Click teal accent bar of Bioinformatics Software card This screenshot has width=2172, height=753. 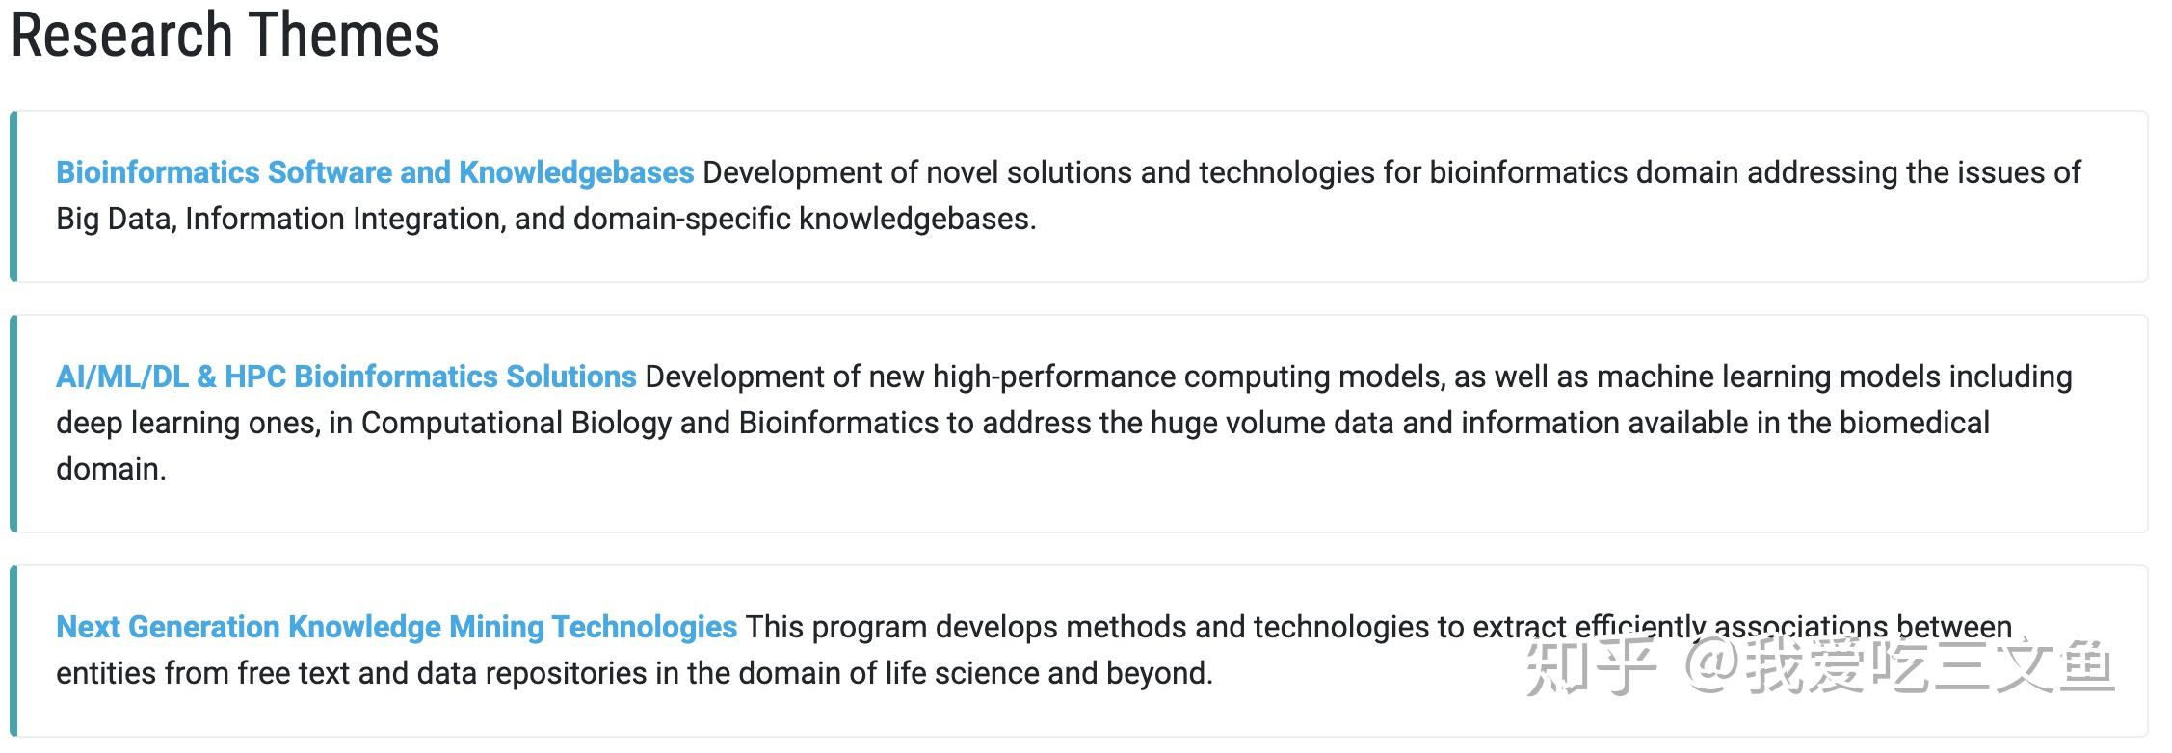(x=13, y=196)
